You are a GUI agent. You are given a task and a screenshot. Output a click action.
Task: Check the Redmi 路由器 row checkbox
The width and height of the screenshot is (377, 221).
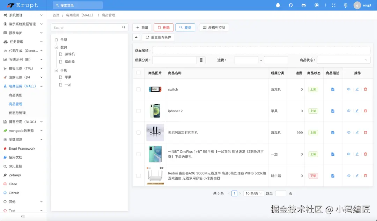139,176
